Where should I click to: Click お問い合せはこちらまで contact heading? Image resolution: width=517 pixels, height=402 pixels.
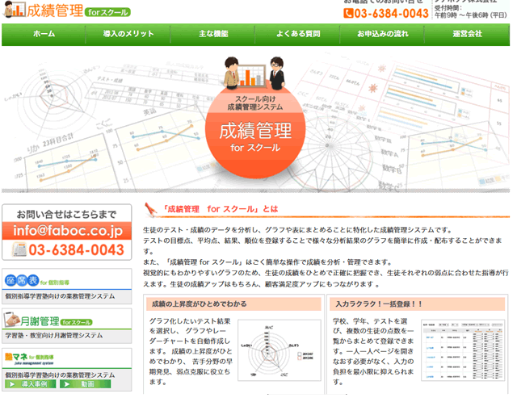click(x=66, y=215)
